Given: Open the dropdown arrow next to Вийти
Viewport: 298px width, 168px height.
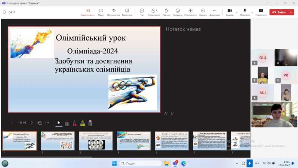Looking at the screenshot, I should tap(291, 12).
